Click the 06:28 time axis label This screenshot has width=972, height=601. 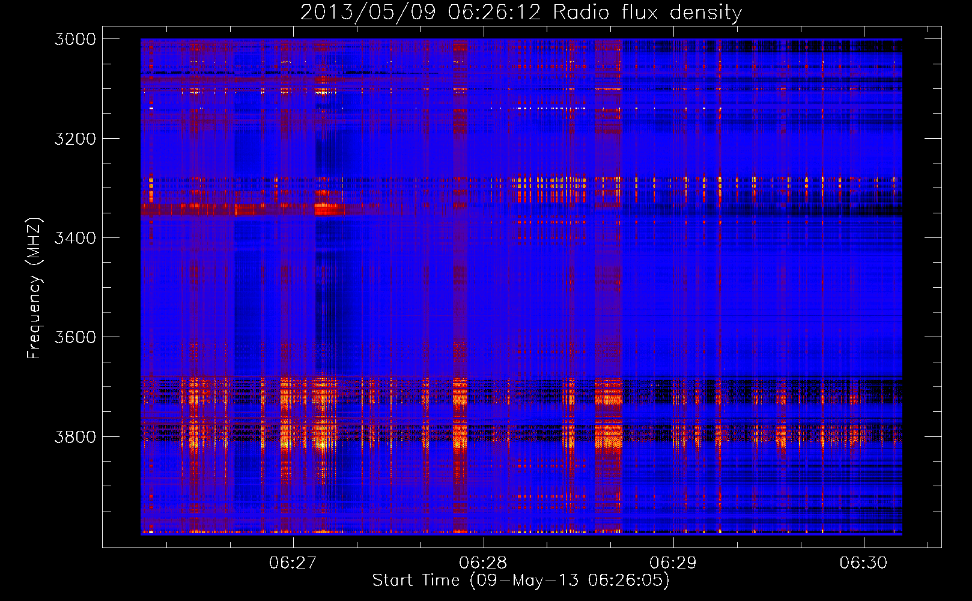[483, 563]
